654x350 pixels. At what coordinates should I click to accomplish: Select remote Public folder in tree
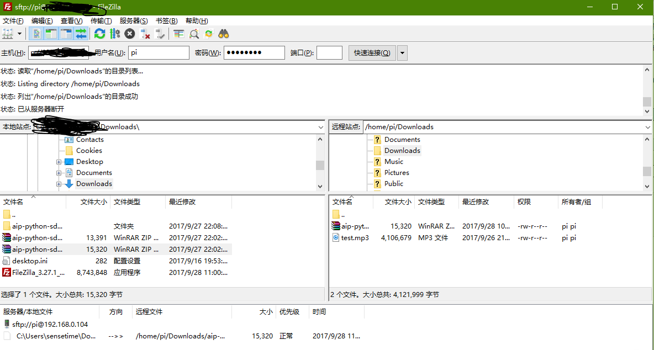394,184
